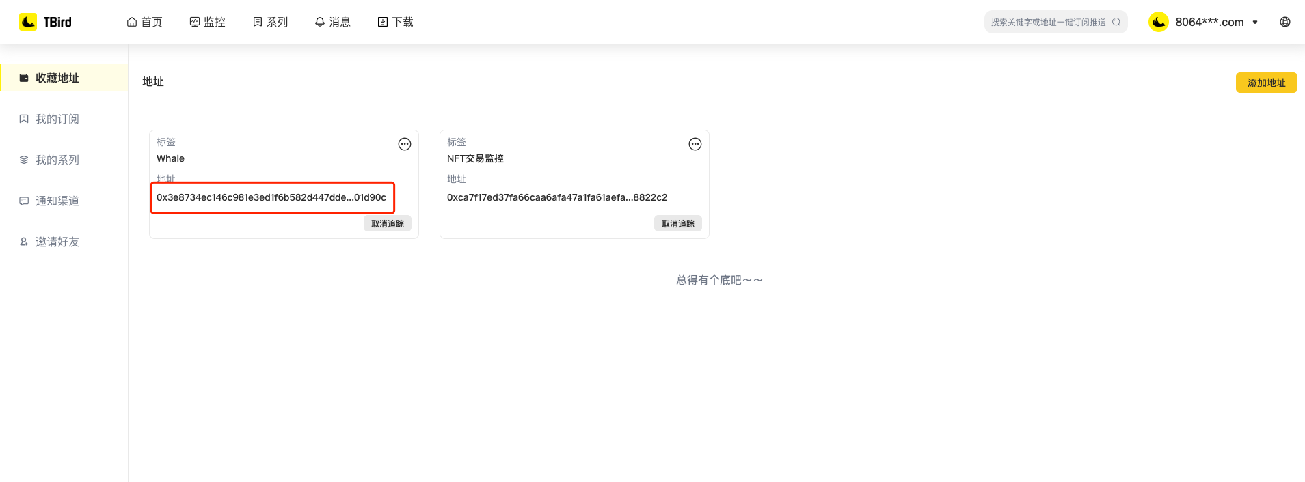Open the 系列 series menu item
Image resolution: width=1305 pixels, height=482 pixels.
click(x=270, y=22)
